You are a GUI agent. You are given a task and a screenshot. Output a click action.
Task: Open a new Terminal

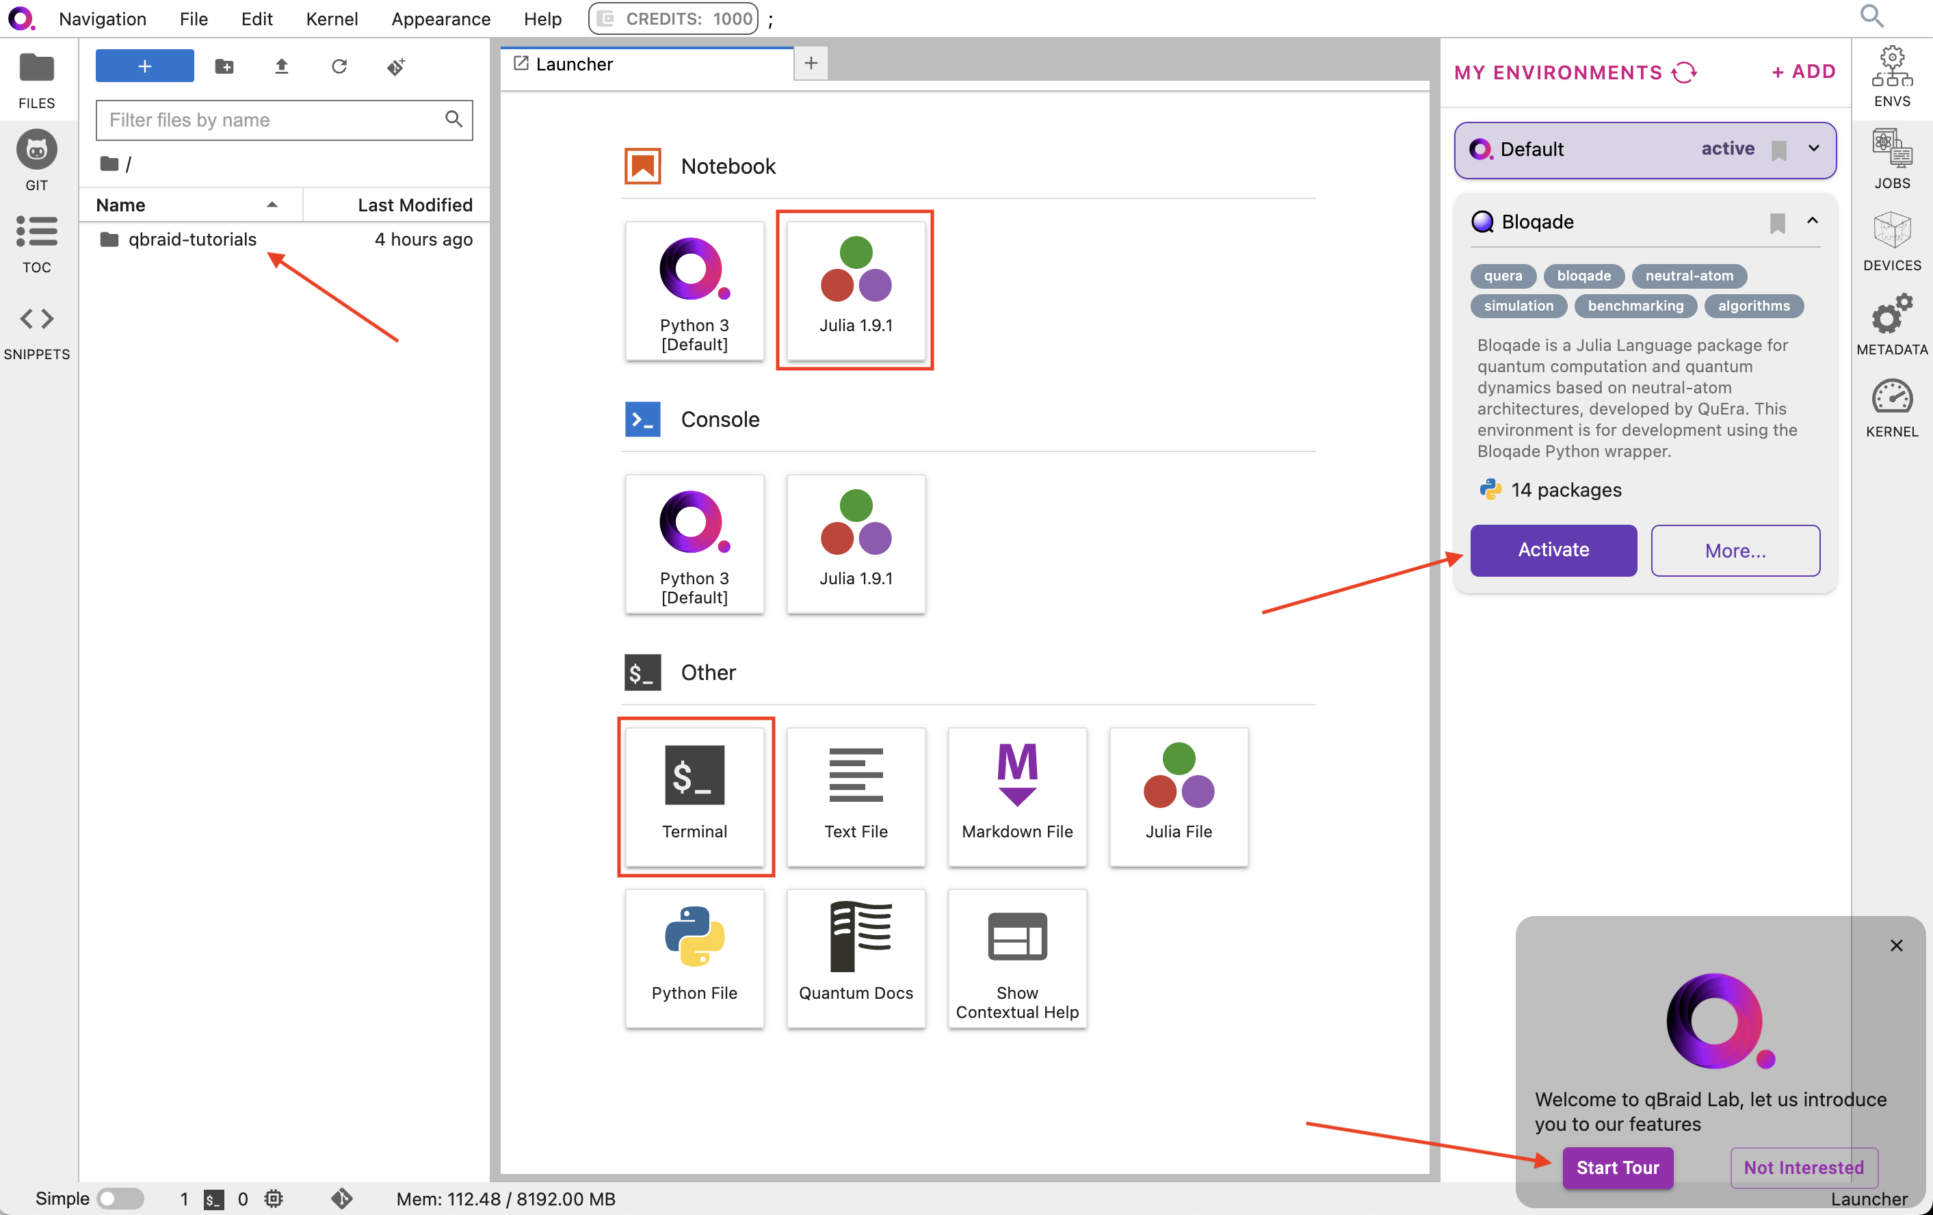[x=694, y=796]
